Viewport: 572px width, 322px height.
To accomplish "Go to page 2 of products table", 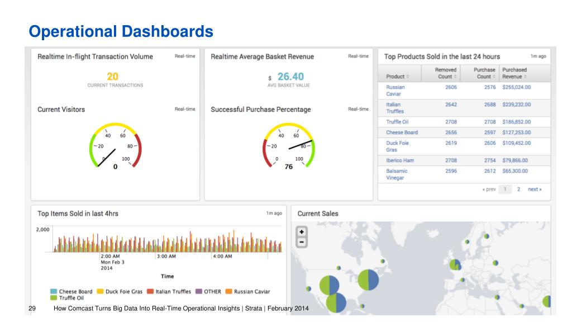I will 518,189.
